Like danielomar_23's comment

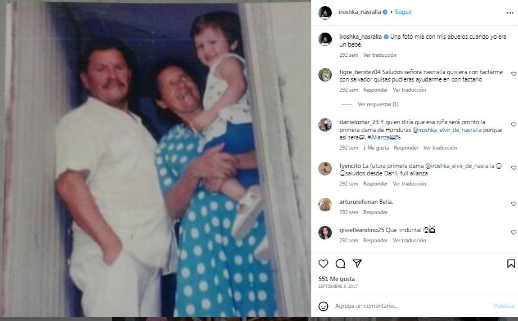(514, 124)
